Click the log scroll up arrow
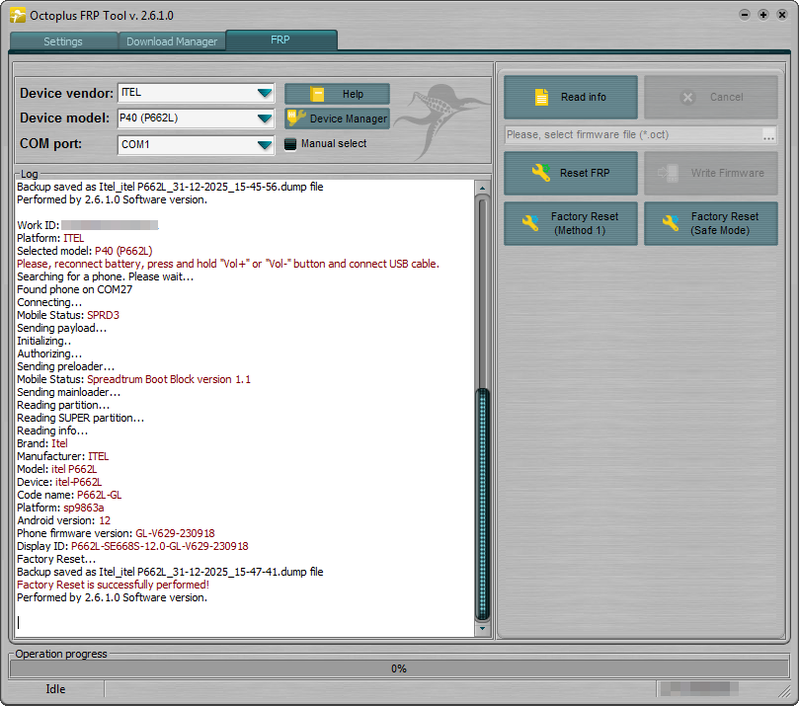The height and width of the screenshot is (706, 799). pyautogui.click(x=482, y=189)
